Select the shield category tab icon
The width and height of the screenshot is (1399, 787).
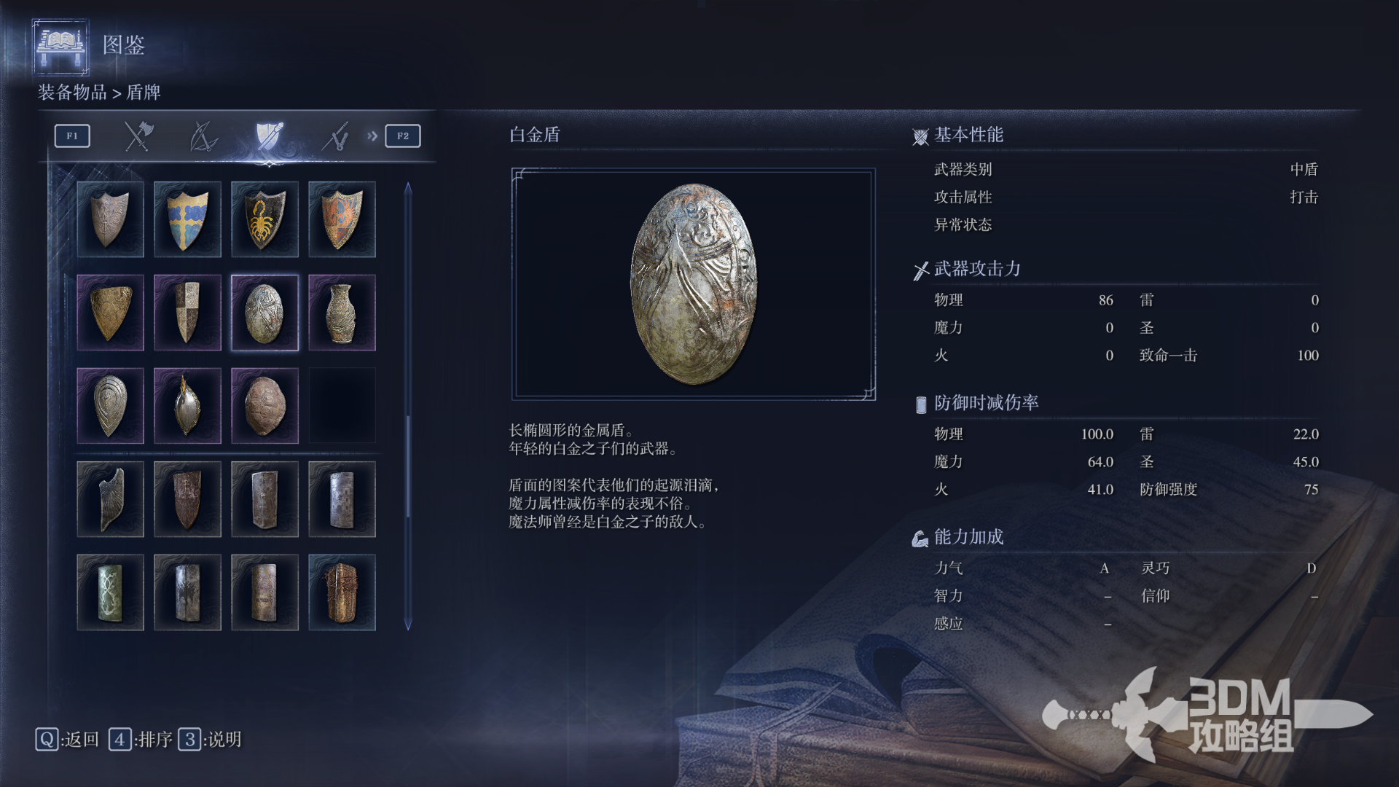(269, 136)
